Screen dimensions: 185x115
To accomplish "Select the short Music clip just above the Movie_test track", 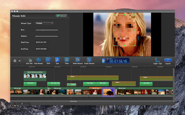I will [124, 84].
